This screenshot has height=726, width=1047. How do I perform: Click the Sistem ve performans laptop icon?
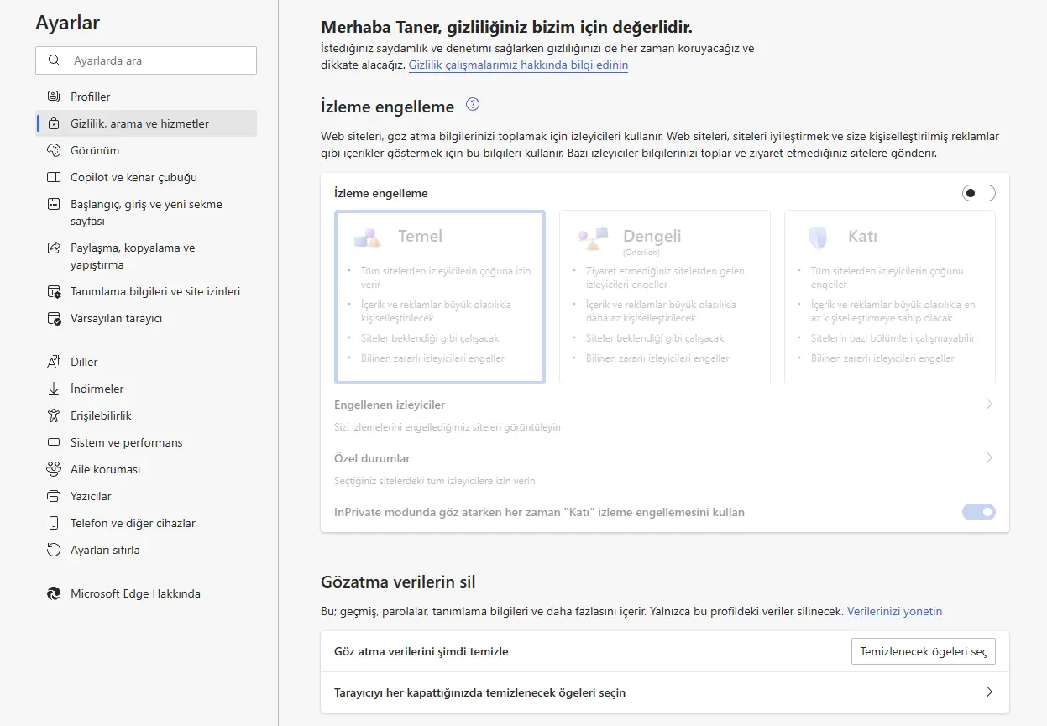(54, 442)
